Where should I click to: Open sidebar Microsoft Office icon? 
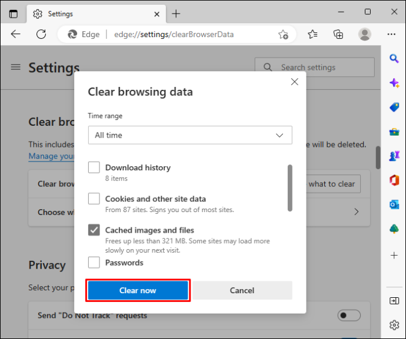coord(394,180)
